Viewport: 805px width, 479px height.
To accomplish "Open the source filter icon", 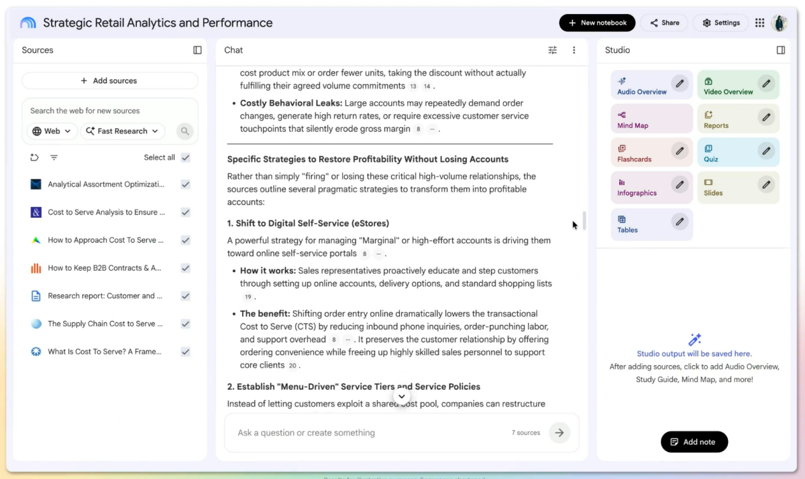I will [x=54, y=157].
